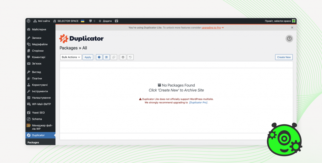Viewport: 322px width, 163px height.
Task: Click the WordPress logo in admin bar
Action: tap(29, 21)
